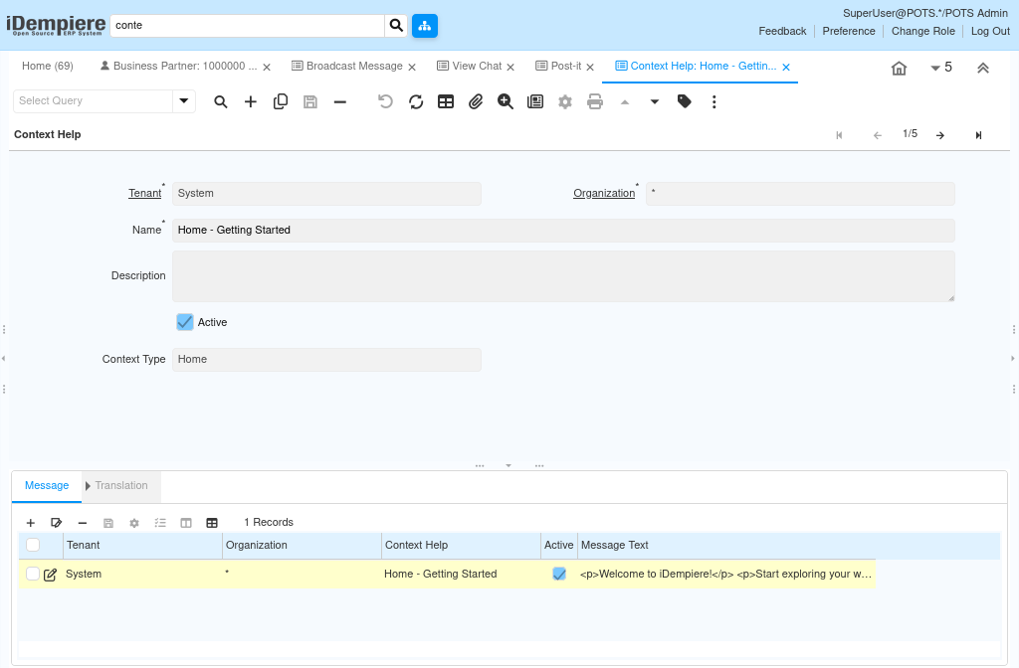Click the detail toolbar edit icon
This screenshot has width=1019, height=668.
click(56, 523)
